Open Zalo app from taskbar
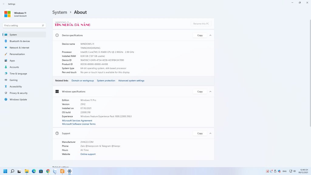Image resolution: width=311 pixels, height=175 pixels. coord(55,171)
